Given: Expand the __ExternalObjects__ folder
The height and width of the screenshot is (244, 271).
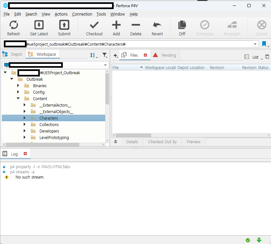Looking at the screenshot, I should [24, 111].
